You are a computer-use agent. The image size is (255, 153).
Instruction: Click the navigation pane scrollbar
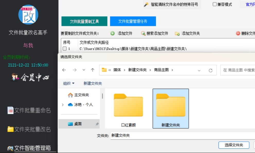tap(102, 96)
